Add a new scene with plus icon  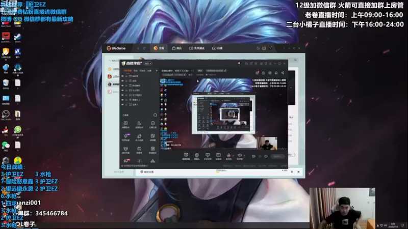point(157,71)
